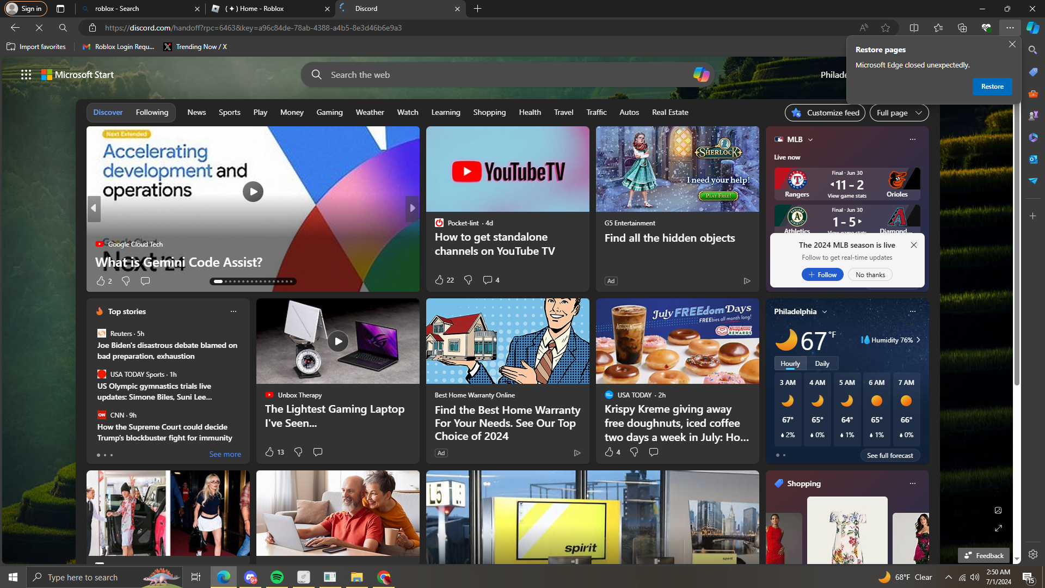Viewport: 1045px width, 588px height.
Task: Expand the Philadelphia location dropdown
Action: pyautogui.click(x=825, y=311)
